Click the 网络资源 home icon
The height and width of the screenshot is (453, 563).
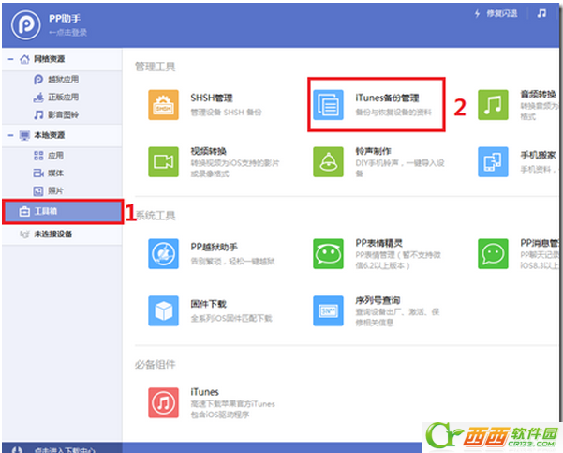tap(24, 59)
